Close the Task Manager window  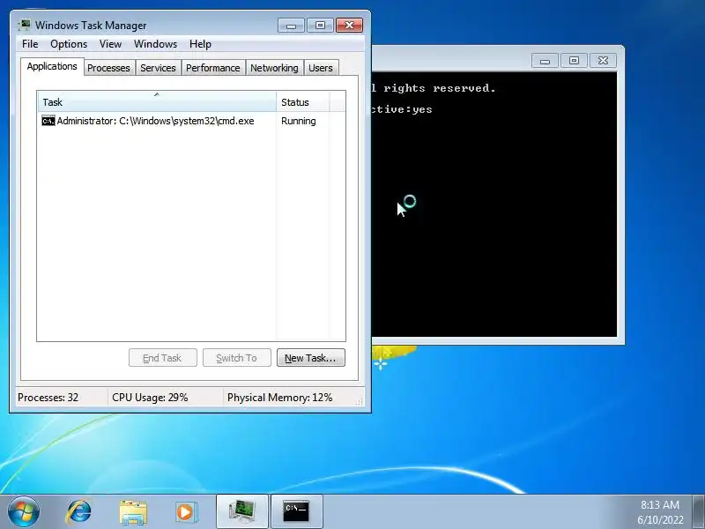coord(349,26)
